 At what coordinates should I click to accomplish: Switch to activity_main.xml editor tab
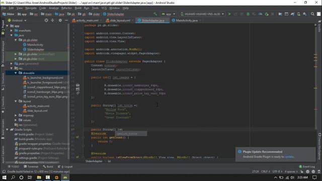pos(87,21)
